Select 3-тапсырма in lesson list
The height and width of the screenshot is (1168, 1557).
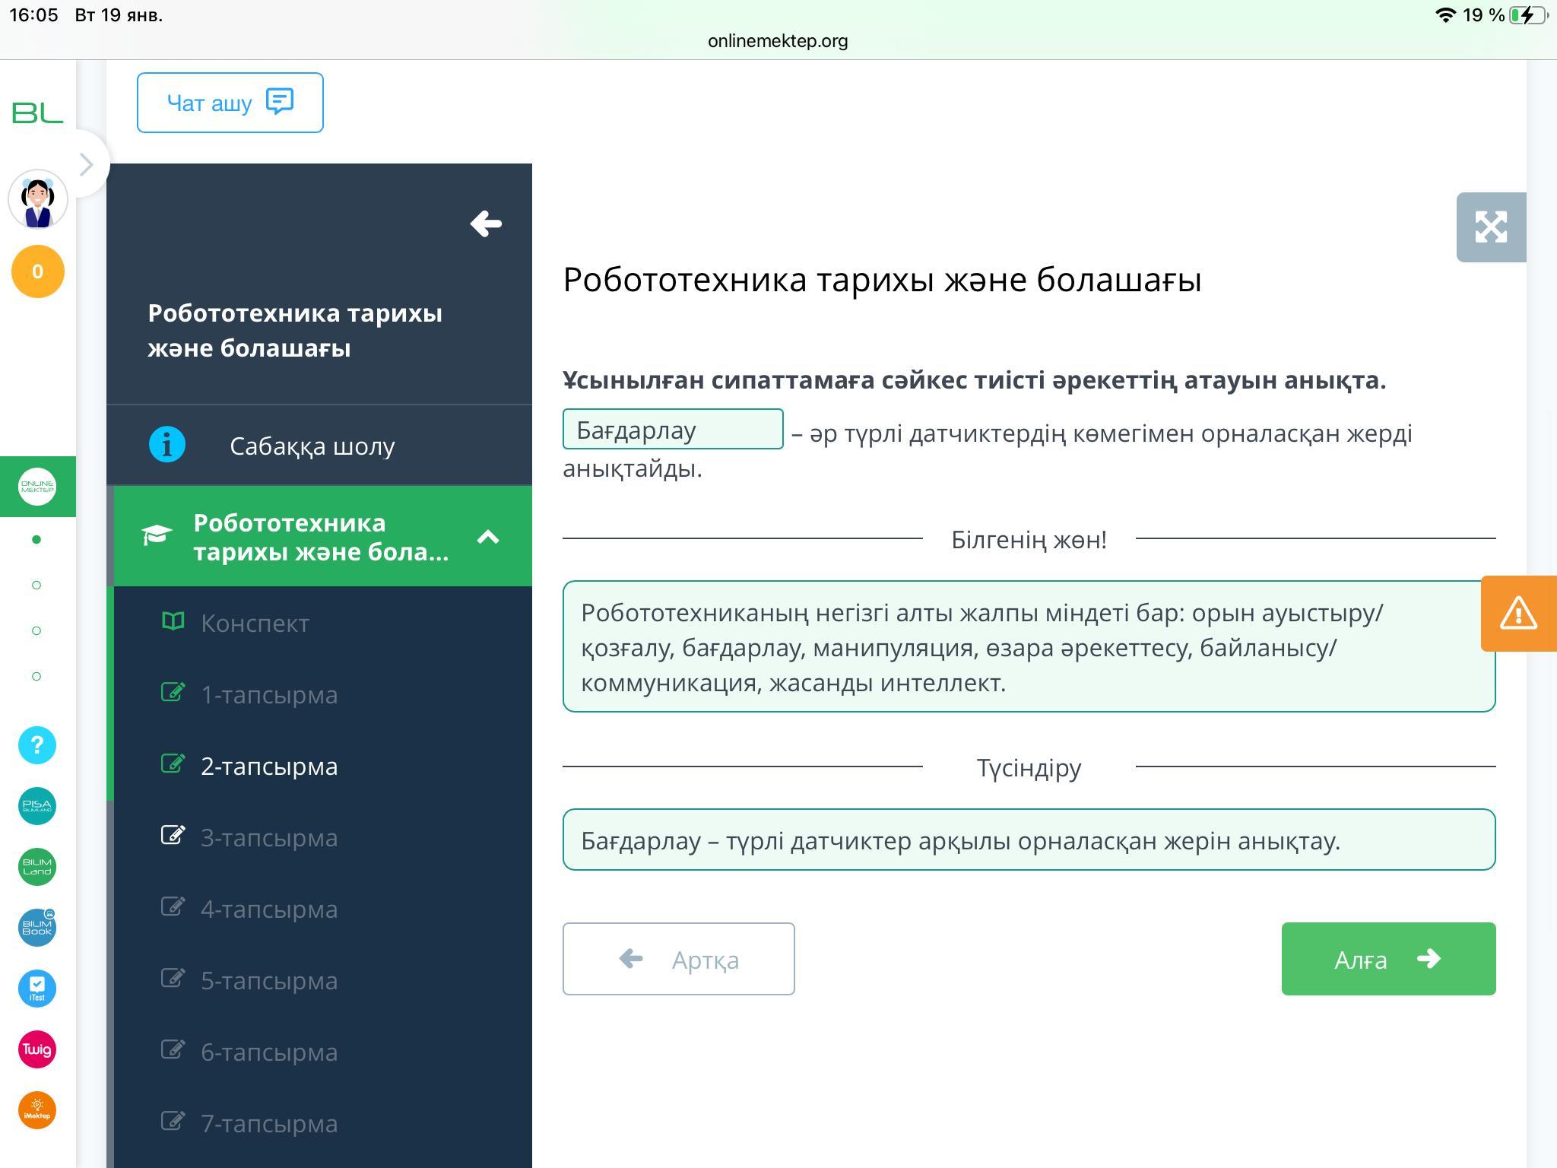268,837
